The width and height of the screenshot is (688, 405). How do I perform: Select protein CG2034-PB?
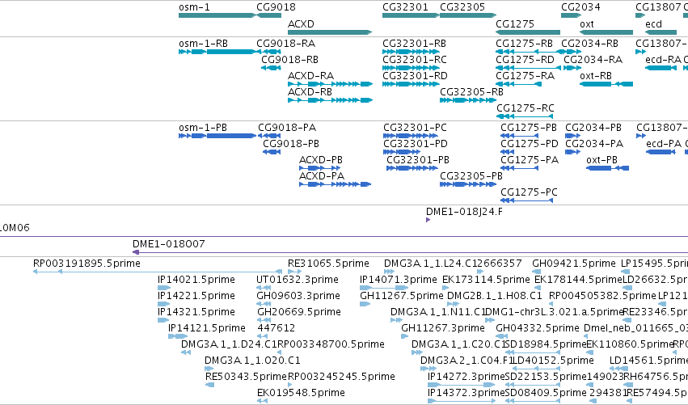[x=573, y=136]
